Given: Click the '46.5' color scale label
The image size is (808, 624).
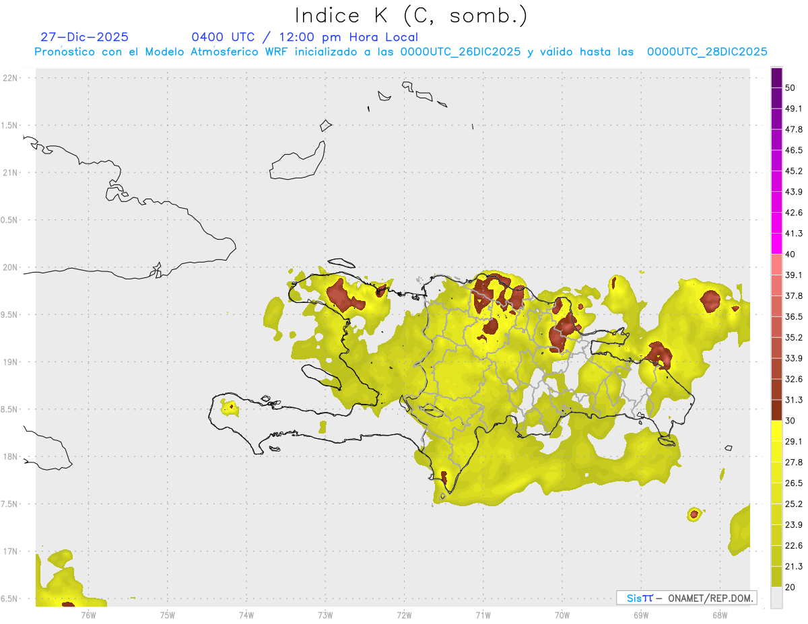Looking at the screenshot, I should point(794,150).
